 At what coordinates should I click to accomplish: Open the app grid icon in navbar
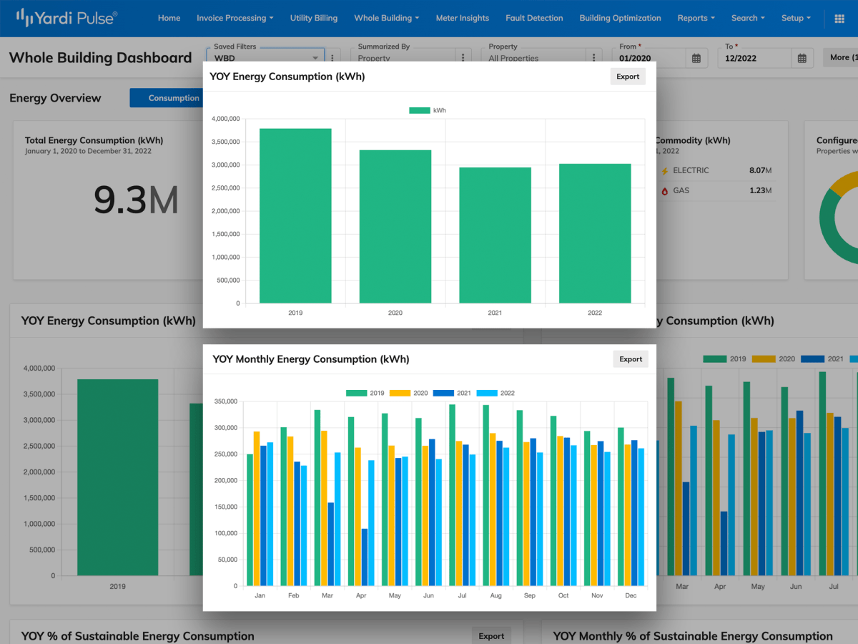point(839,18)
